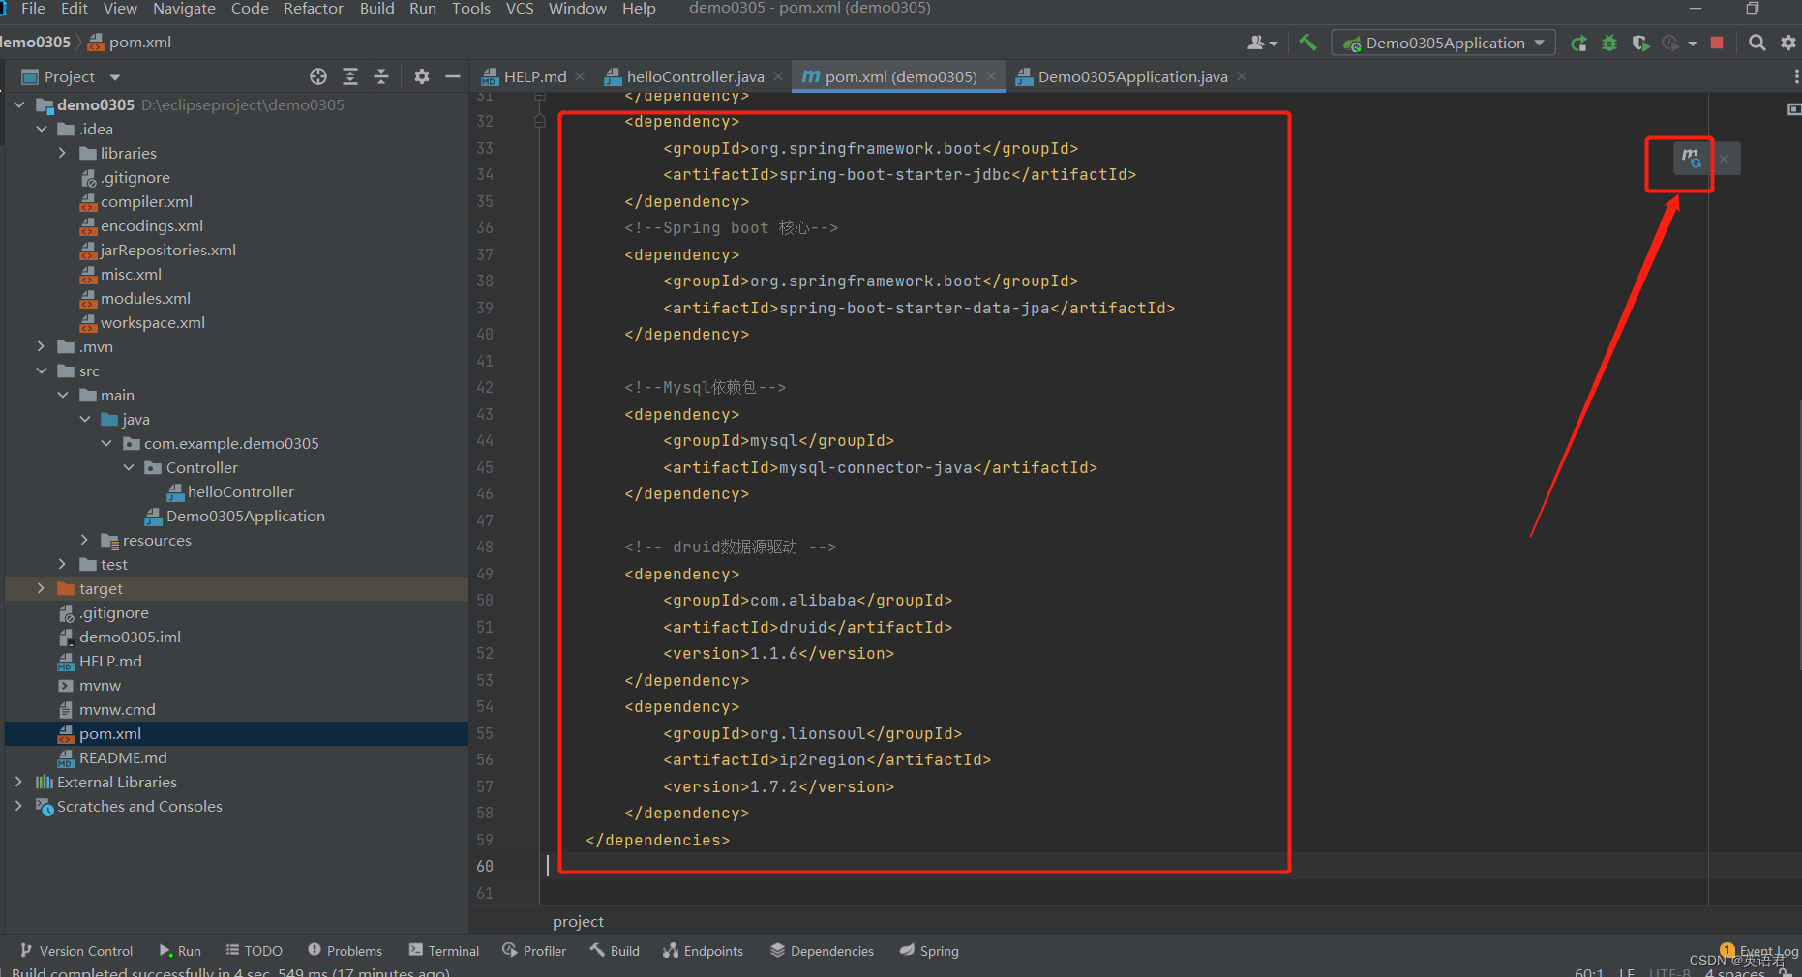Expand the libraries folder
The image size is (1802, 977).
coord(63,153)
